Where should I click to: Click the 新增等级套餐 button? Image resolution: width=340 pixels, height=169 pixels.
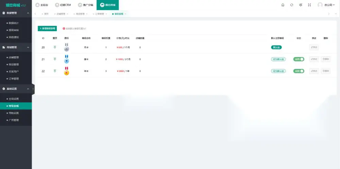coord(47,29)
